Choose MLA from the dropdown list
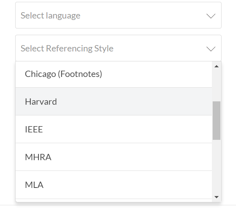Viewport: 236px width, 209px height. pyautogui.click(x=114, y=185)
